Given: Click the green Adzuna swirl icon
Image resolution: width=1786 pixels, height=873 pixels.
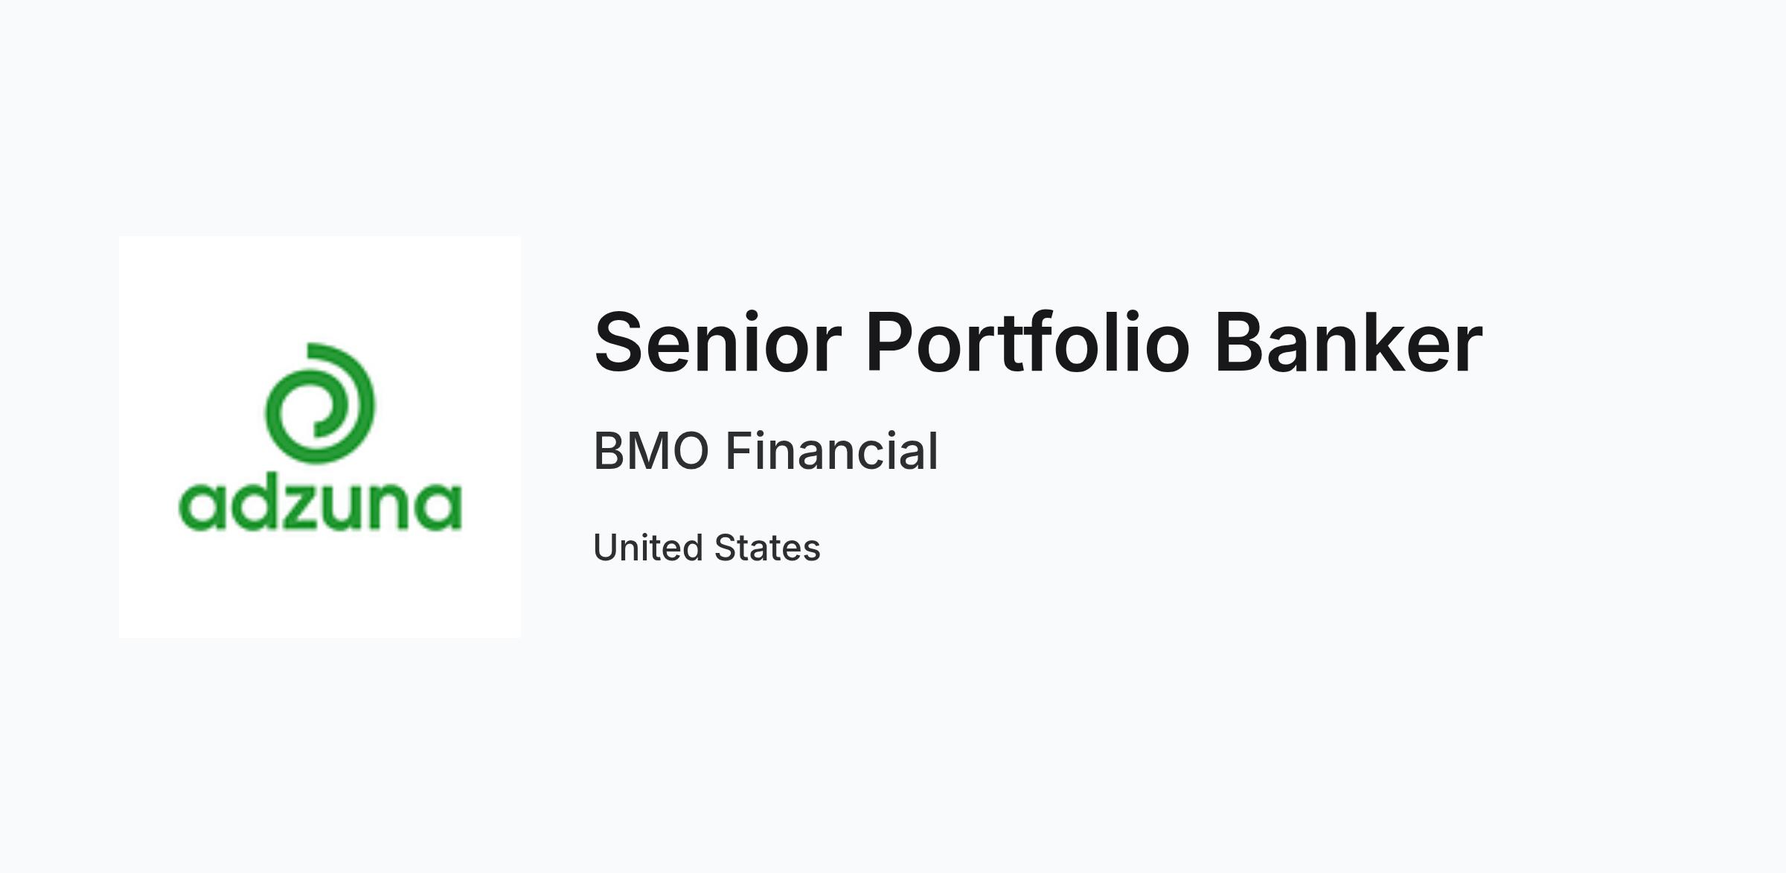Looking at the screenshot, I should (320, 403).
